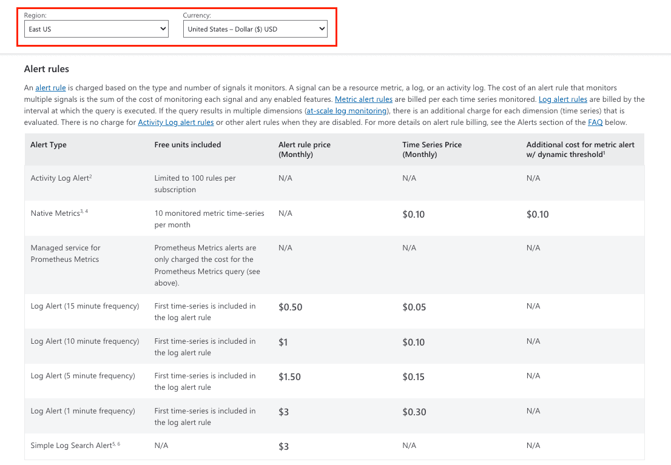Expand the Currency selector dropdown
671x465 pixels.
point(255,29)
